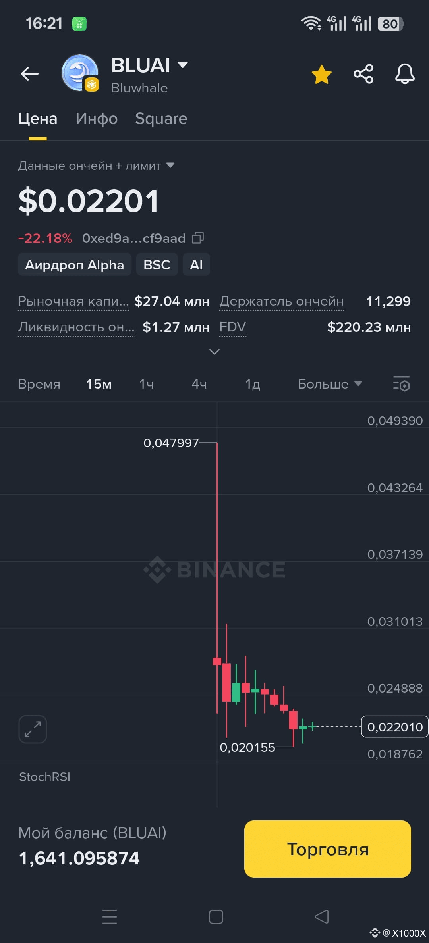Tap Android back navigation triangle
The width and height of the screenshot is (429, 943).
(321, 916)
